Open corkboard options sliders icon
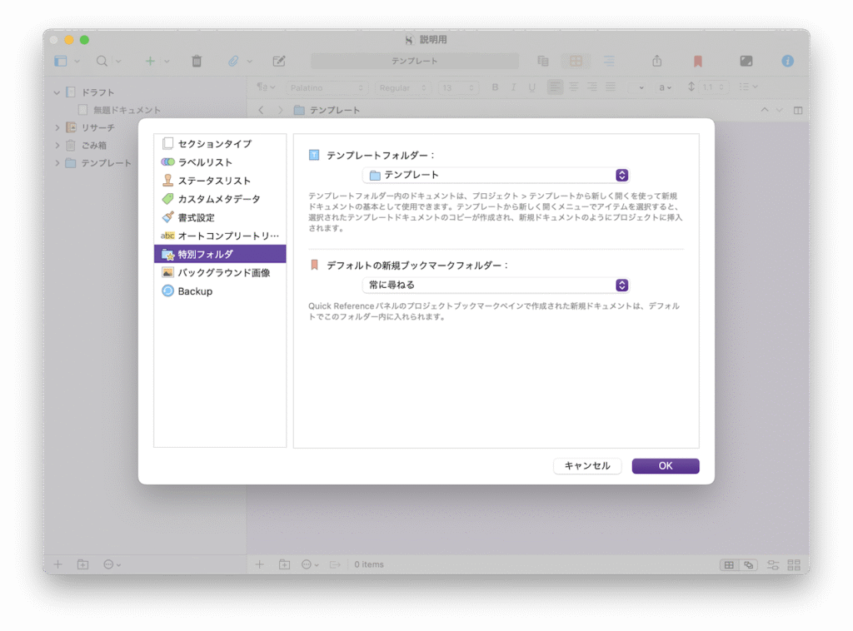Image resolution: width=853 pixels, height=631 pixels. [x=772, y=564]
